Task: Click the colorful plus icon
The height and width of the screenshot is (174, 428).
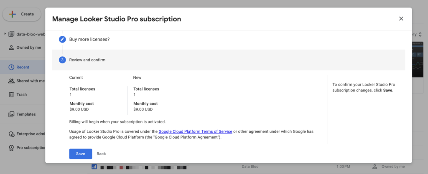Action: pyautogui.click(x=12, y=14)
